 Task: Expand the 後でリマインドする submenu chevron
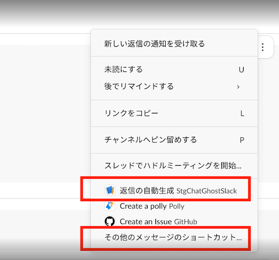(238, 87)
